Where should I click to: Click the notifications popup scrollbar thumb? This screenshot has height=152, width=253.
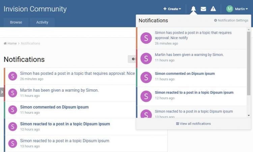click(x=249, y=63)
